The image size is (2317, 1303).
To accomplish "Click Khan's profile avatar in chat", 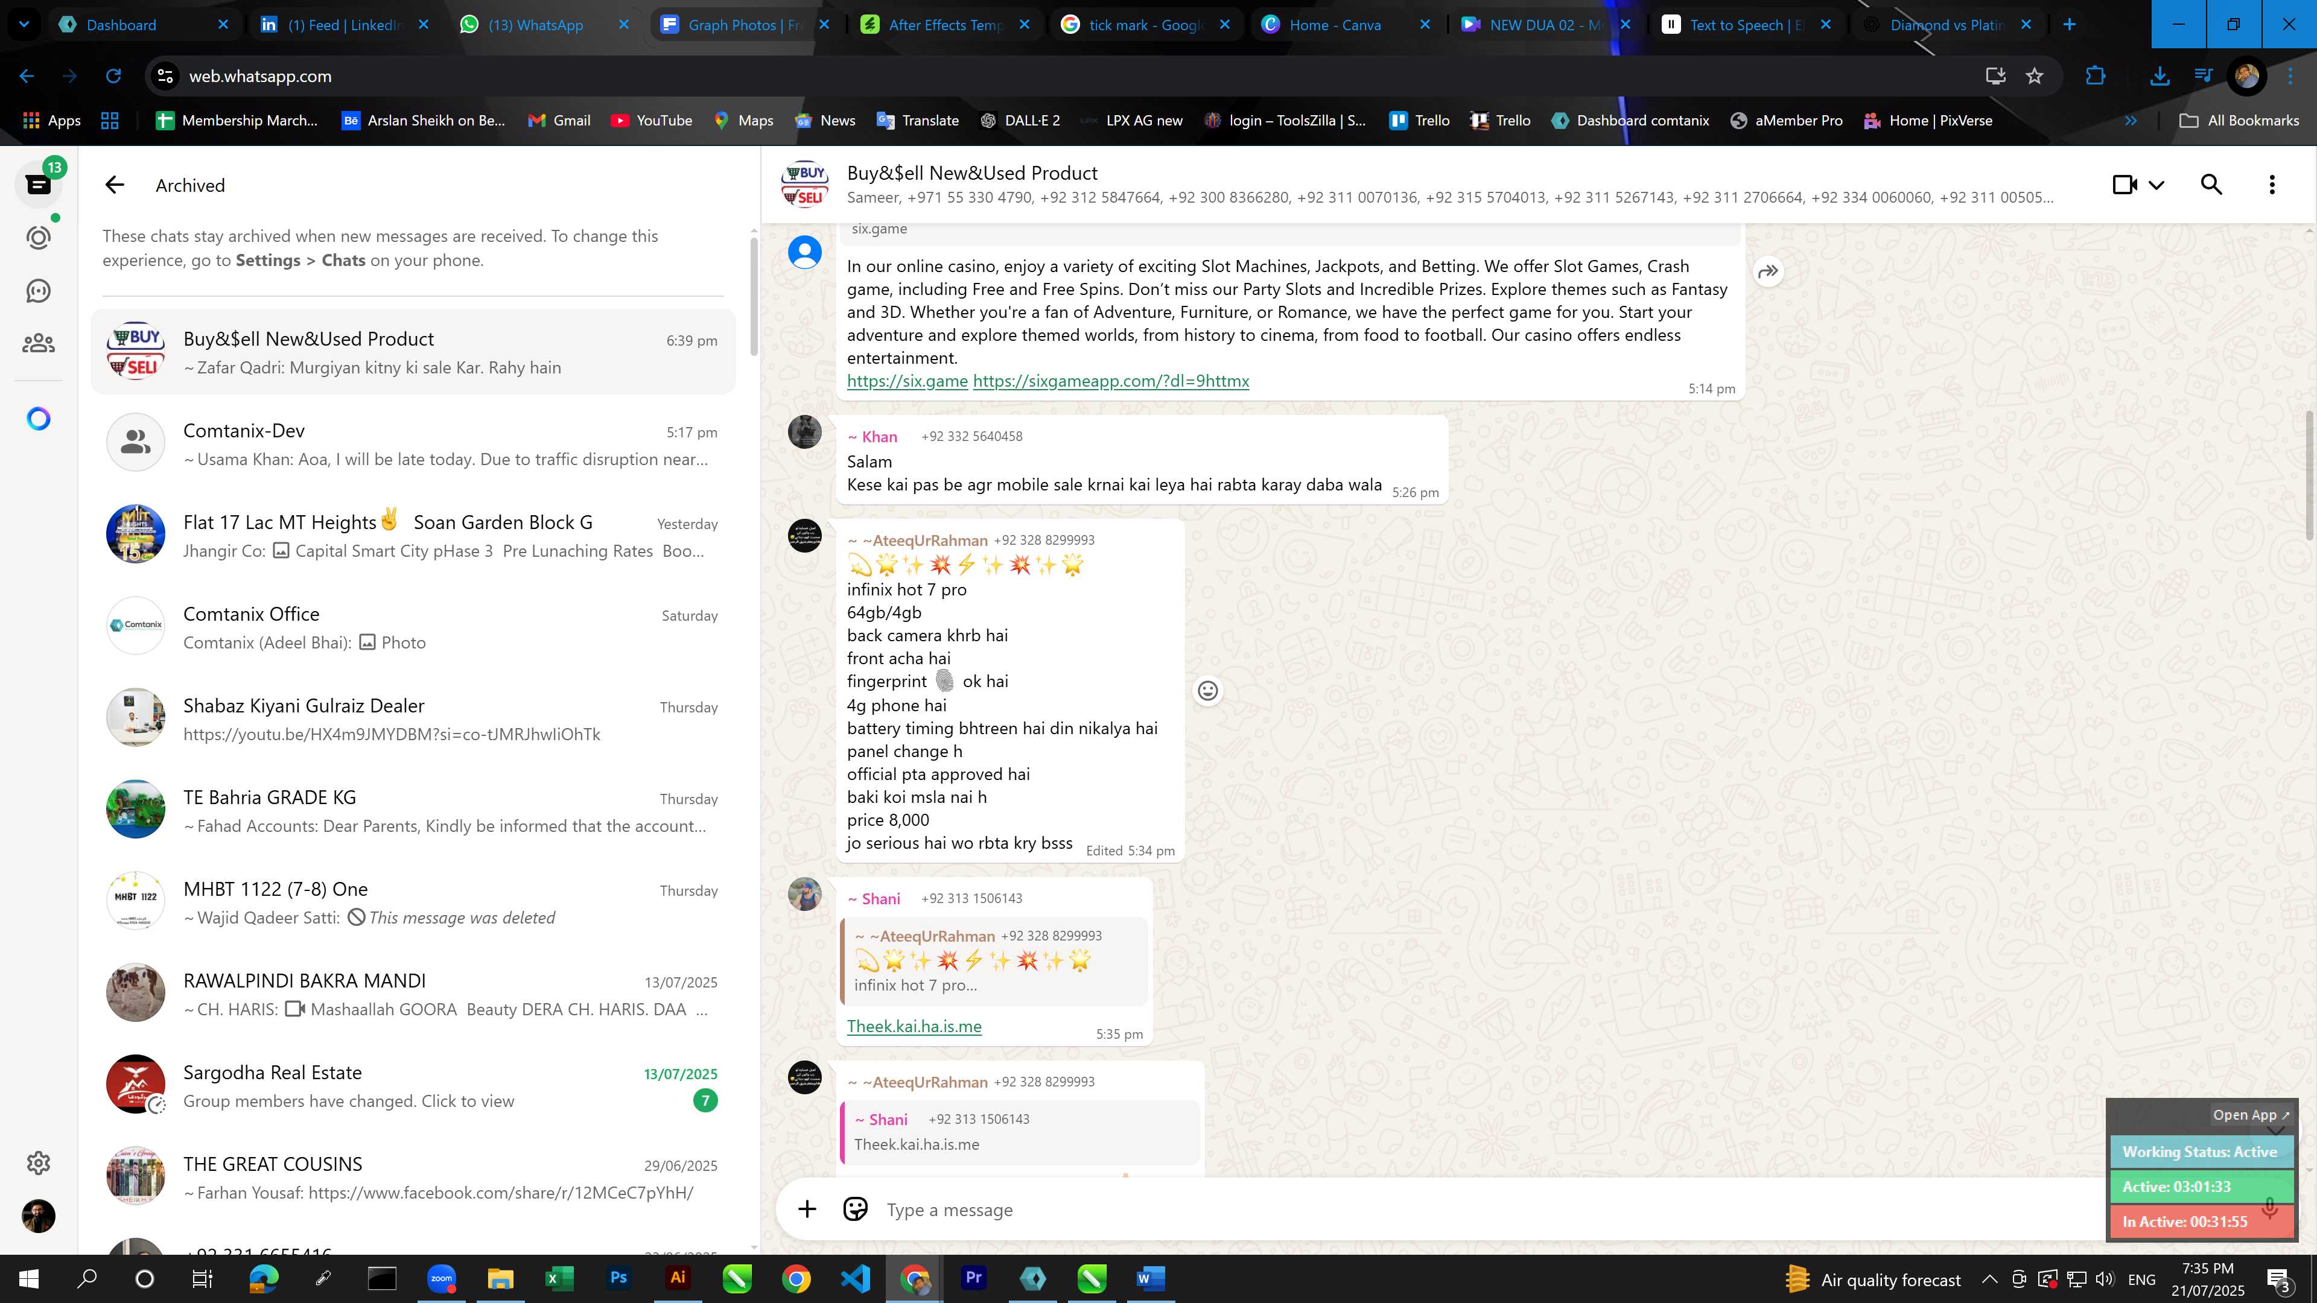I will [x=805, y=432].
